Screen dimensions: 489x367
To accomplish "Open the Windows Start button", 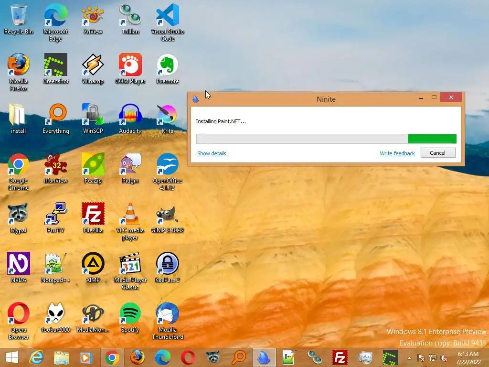I will pos(12,357).
